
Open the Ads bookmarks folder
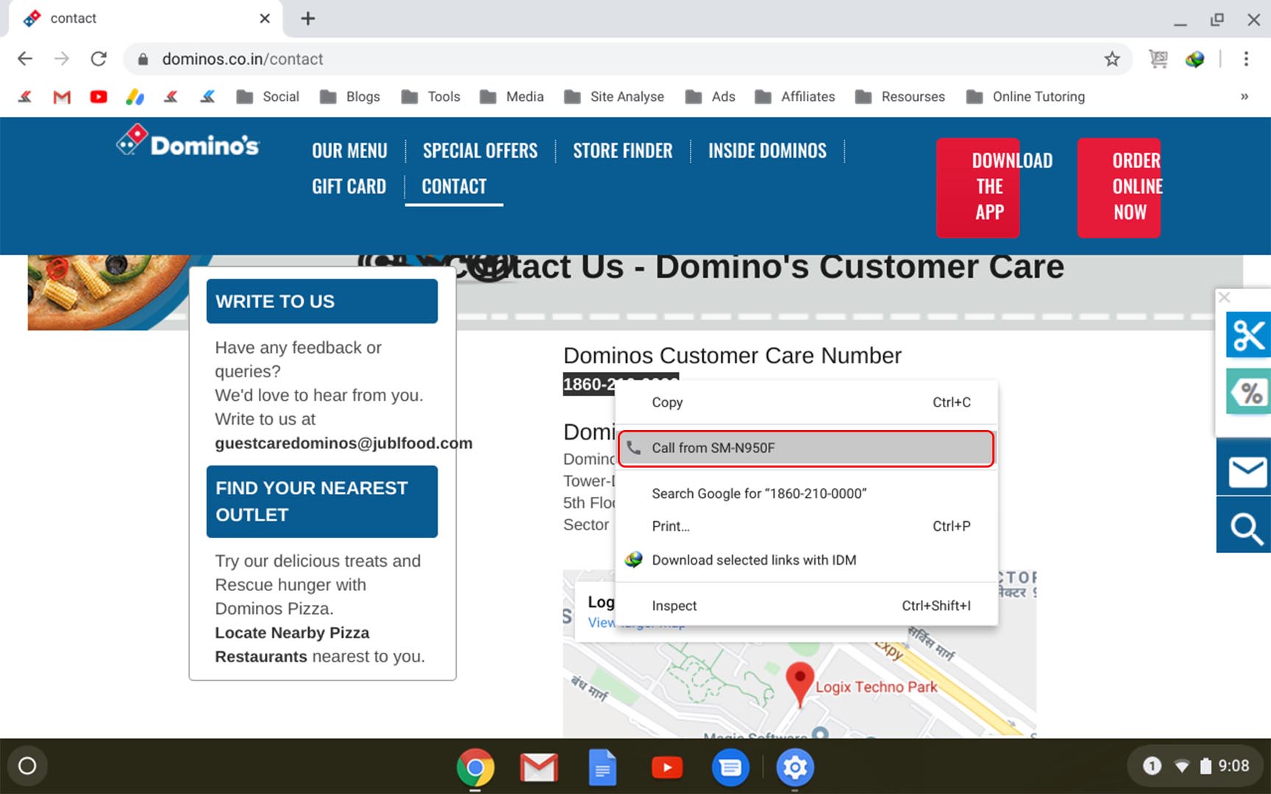tap(711, 96)
